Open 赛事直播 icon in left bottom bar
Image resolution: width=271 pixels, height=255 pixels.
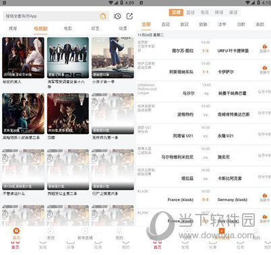[85, 231]
